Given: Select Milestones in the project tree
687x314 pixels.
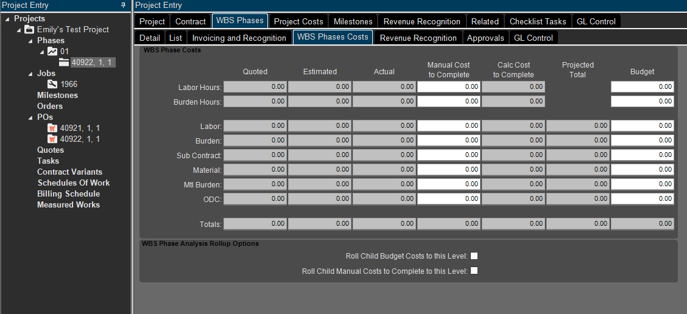Looking at the screenshot, I should coord(57,95).
